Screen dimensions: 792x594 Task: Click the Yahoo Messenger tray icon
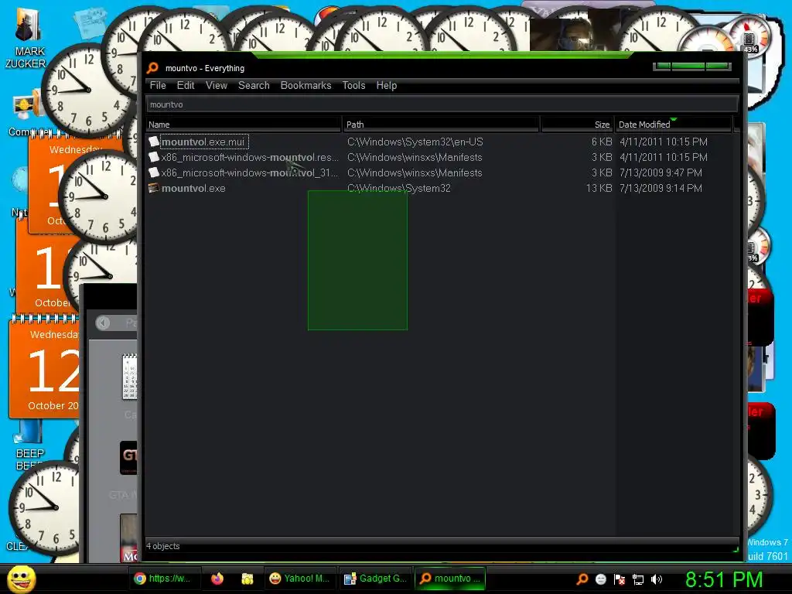point(600,579)
